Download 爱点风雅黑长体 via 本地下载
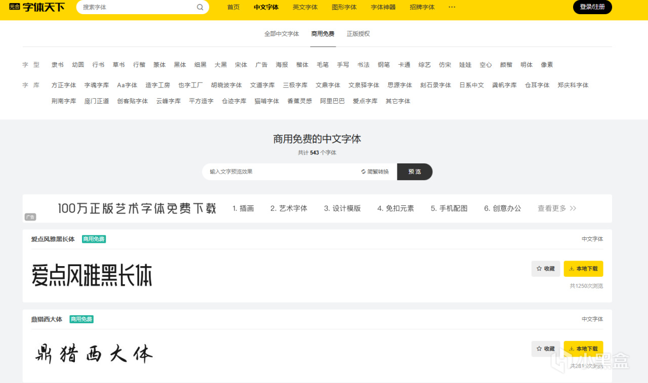The width and height of the screenshot is (648, 383). coord(583,269)
